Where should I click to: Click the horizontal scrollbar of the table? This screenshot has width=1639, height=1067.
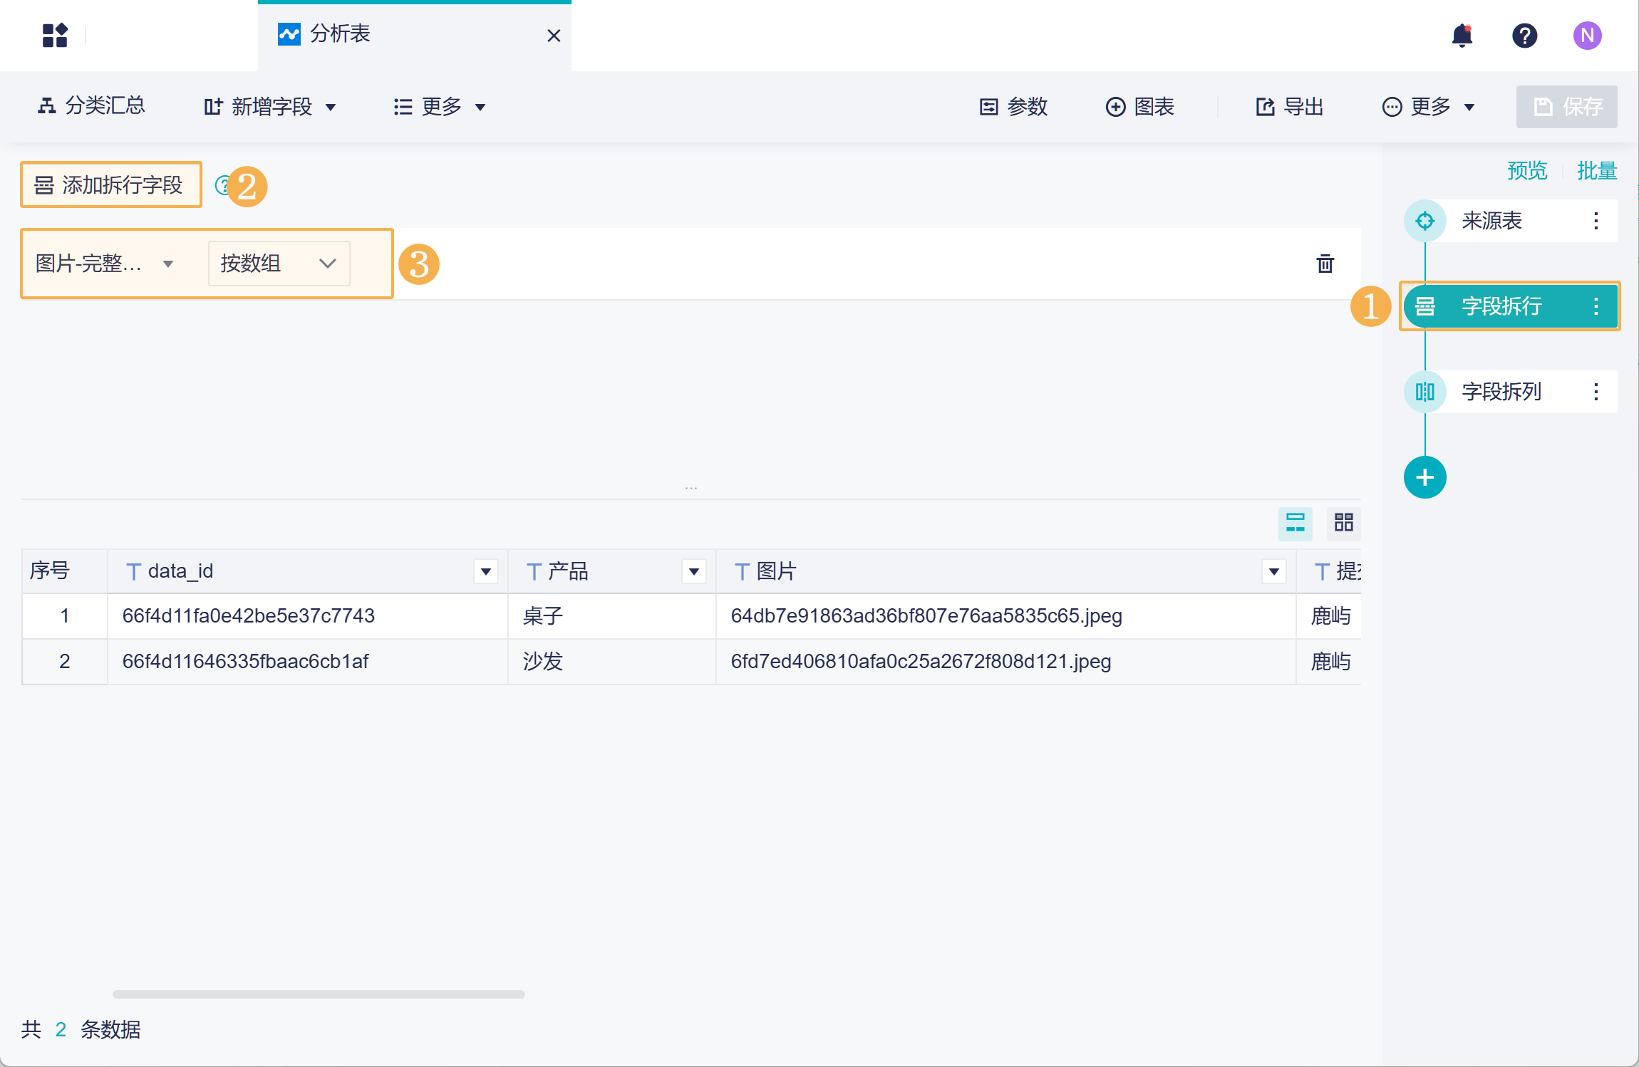coord(319,994)
